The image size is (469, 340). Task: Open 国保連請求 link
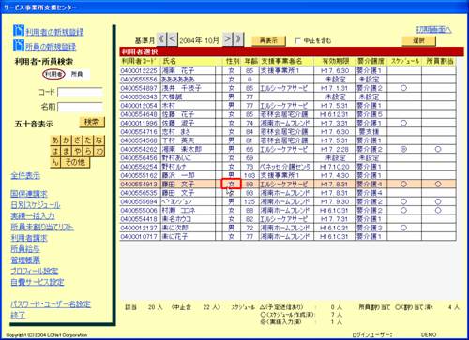tap(29, 194)
